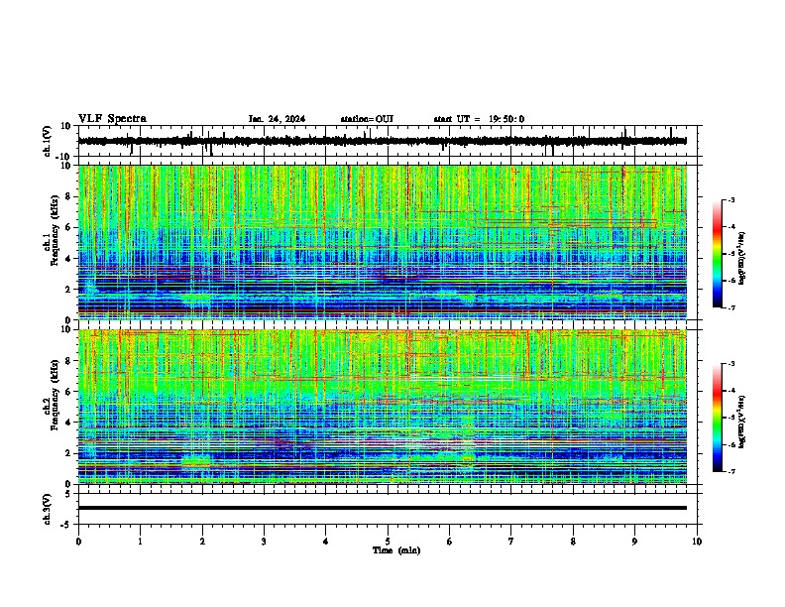785x607 pixels.
Task: Click the 'VLF Spectra' plot title
Action: (112, 119)
